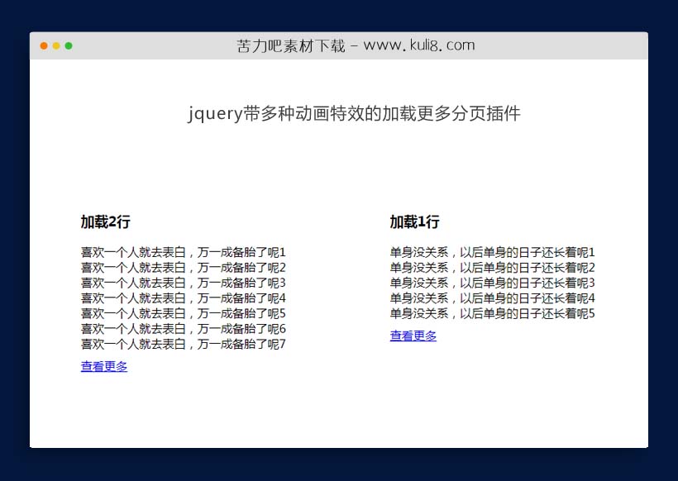The image size is (678, 481).
Task: Click list item ending with 呢7 on left
Action: click(x=182, y=345)
